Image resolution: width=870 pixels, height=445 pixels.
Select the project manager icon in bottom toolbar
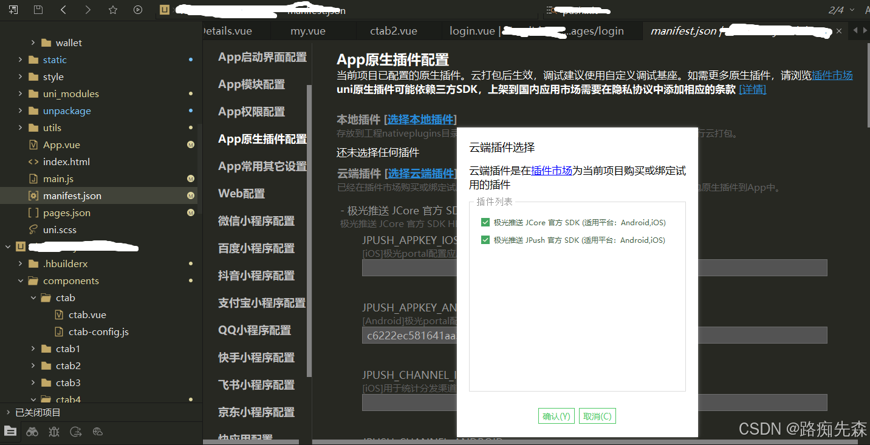pos(11,432)
